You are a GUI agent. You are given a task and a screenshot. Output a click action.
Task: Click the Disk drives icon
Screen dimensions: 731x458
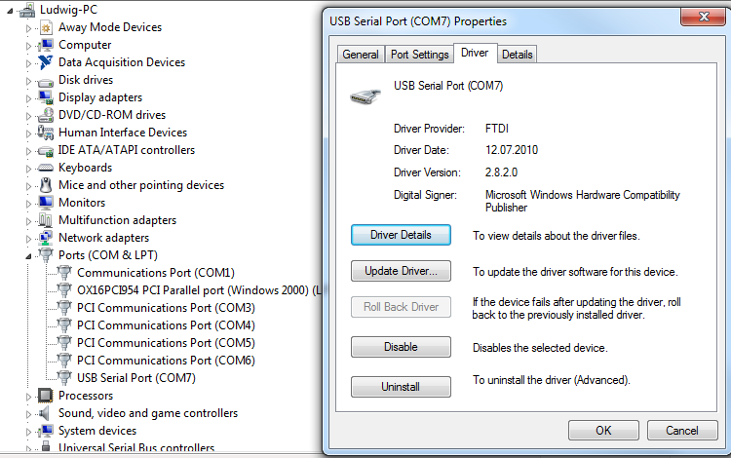(45, 80)
